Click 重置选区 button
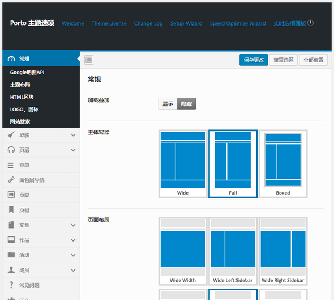Screen dimensions: 334x300 (x=283, y=60)
